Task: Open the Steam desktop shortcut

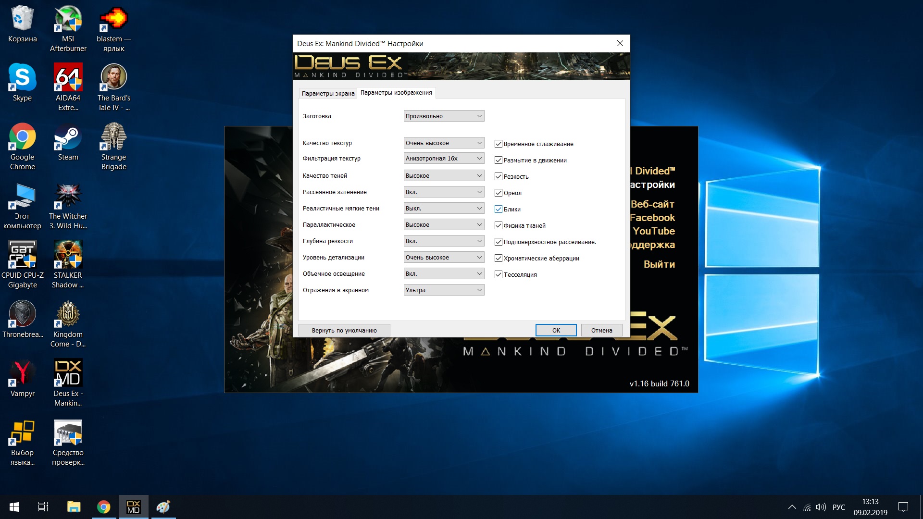Action: [x=68, y=138]
